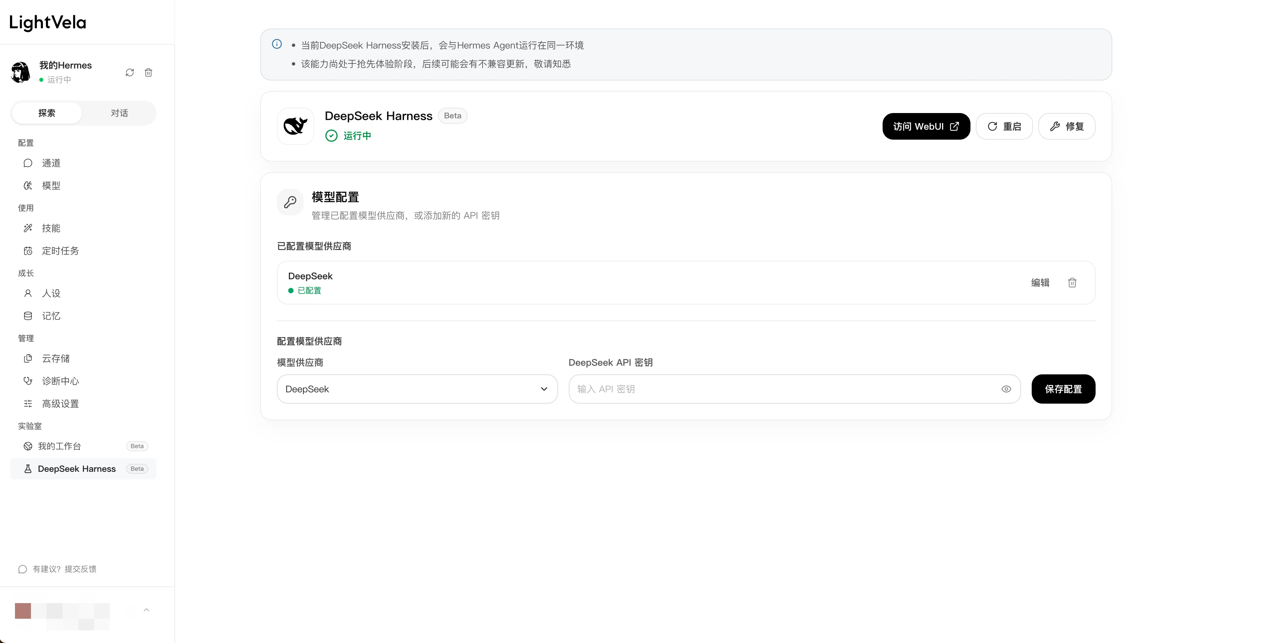Click the 定时任务 calendar clock icon
This screenshot has width=1266, height=643.
tap(28, 251)
